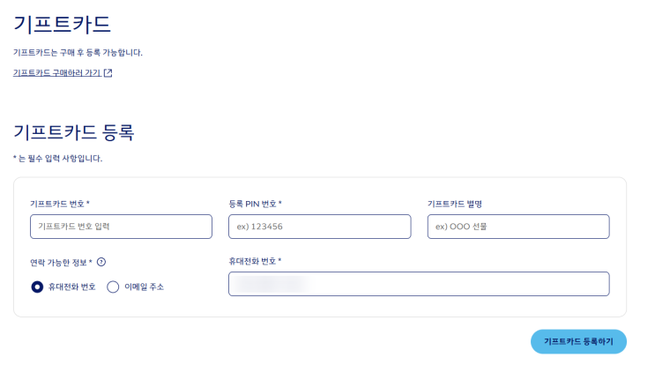
Task: Click the 휴대전화 번호 text input field
Action: point(418,284)
